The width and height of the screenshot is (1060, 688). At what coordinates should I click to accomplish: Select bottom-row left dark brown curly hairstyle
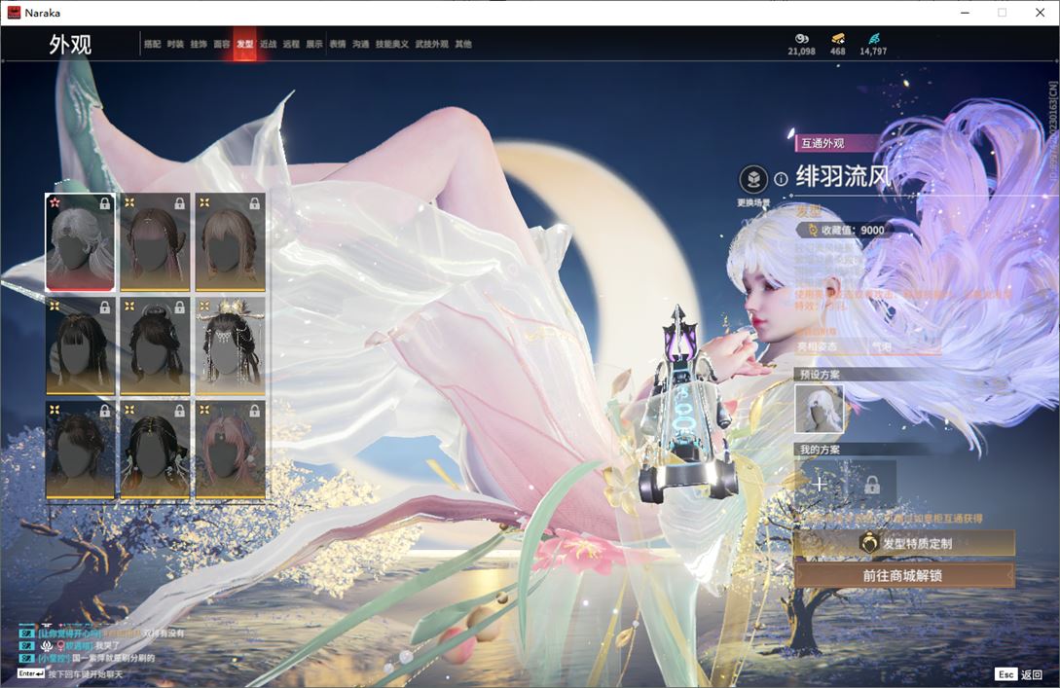[80, 450]
